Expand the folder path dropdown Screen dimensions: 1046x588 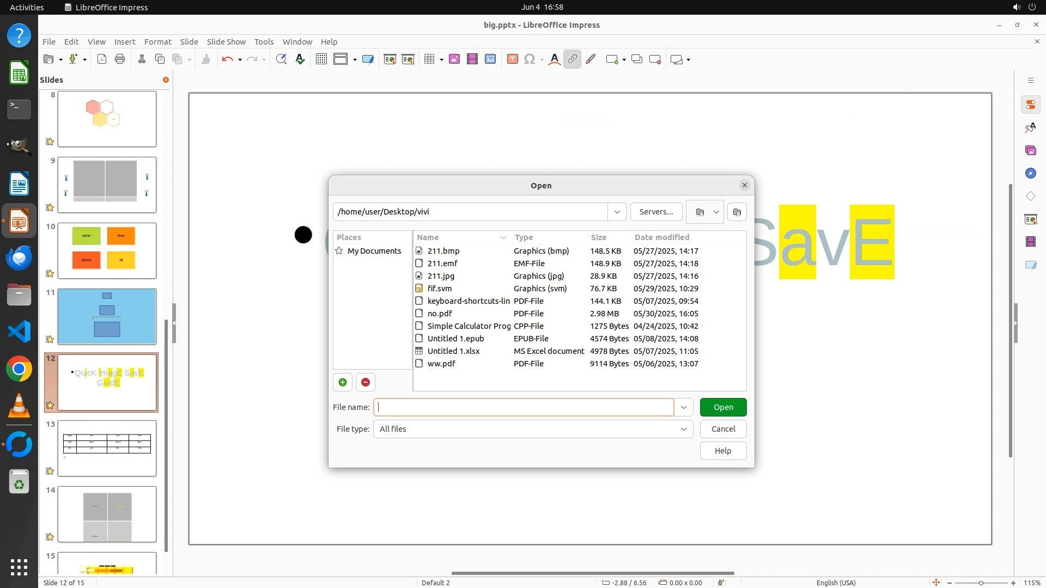(617, 212)
